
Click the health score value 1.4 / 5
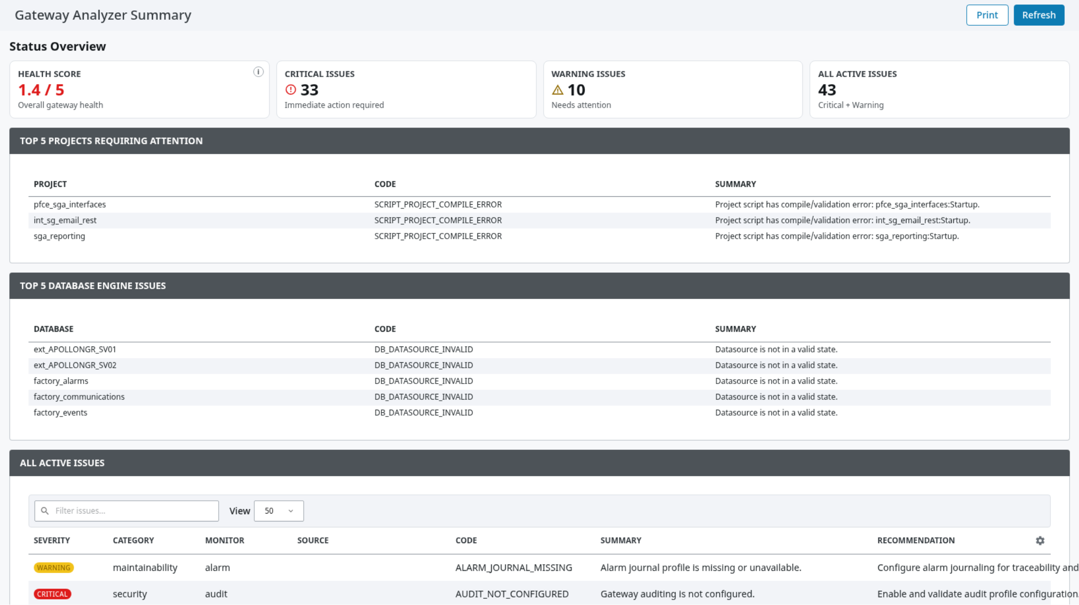(x=41, y=90)
